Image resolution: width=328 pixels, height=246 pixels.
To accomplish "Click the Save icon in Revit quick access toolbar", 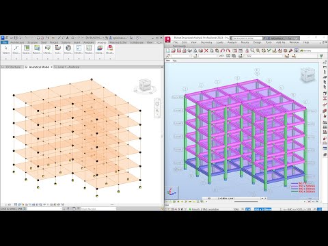I will tap(16, 38).
